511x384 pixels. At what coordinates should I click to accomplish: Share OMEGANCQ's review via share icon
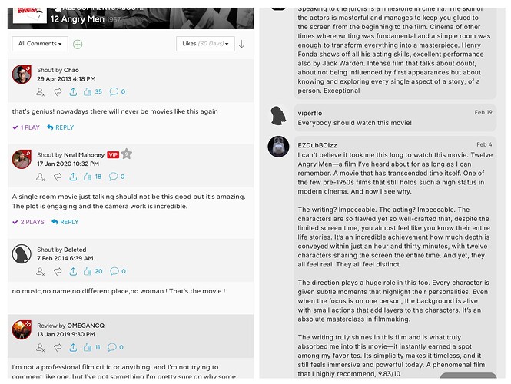tap(73, 347)
